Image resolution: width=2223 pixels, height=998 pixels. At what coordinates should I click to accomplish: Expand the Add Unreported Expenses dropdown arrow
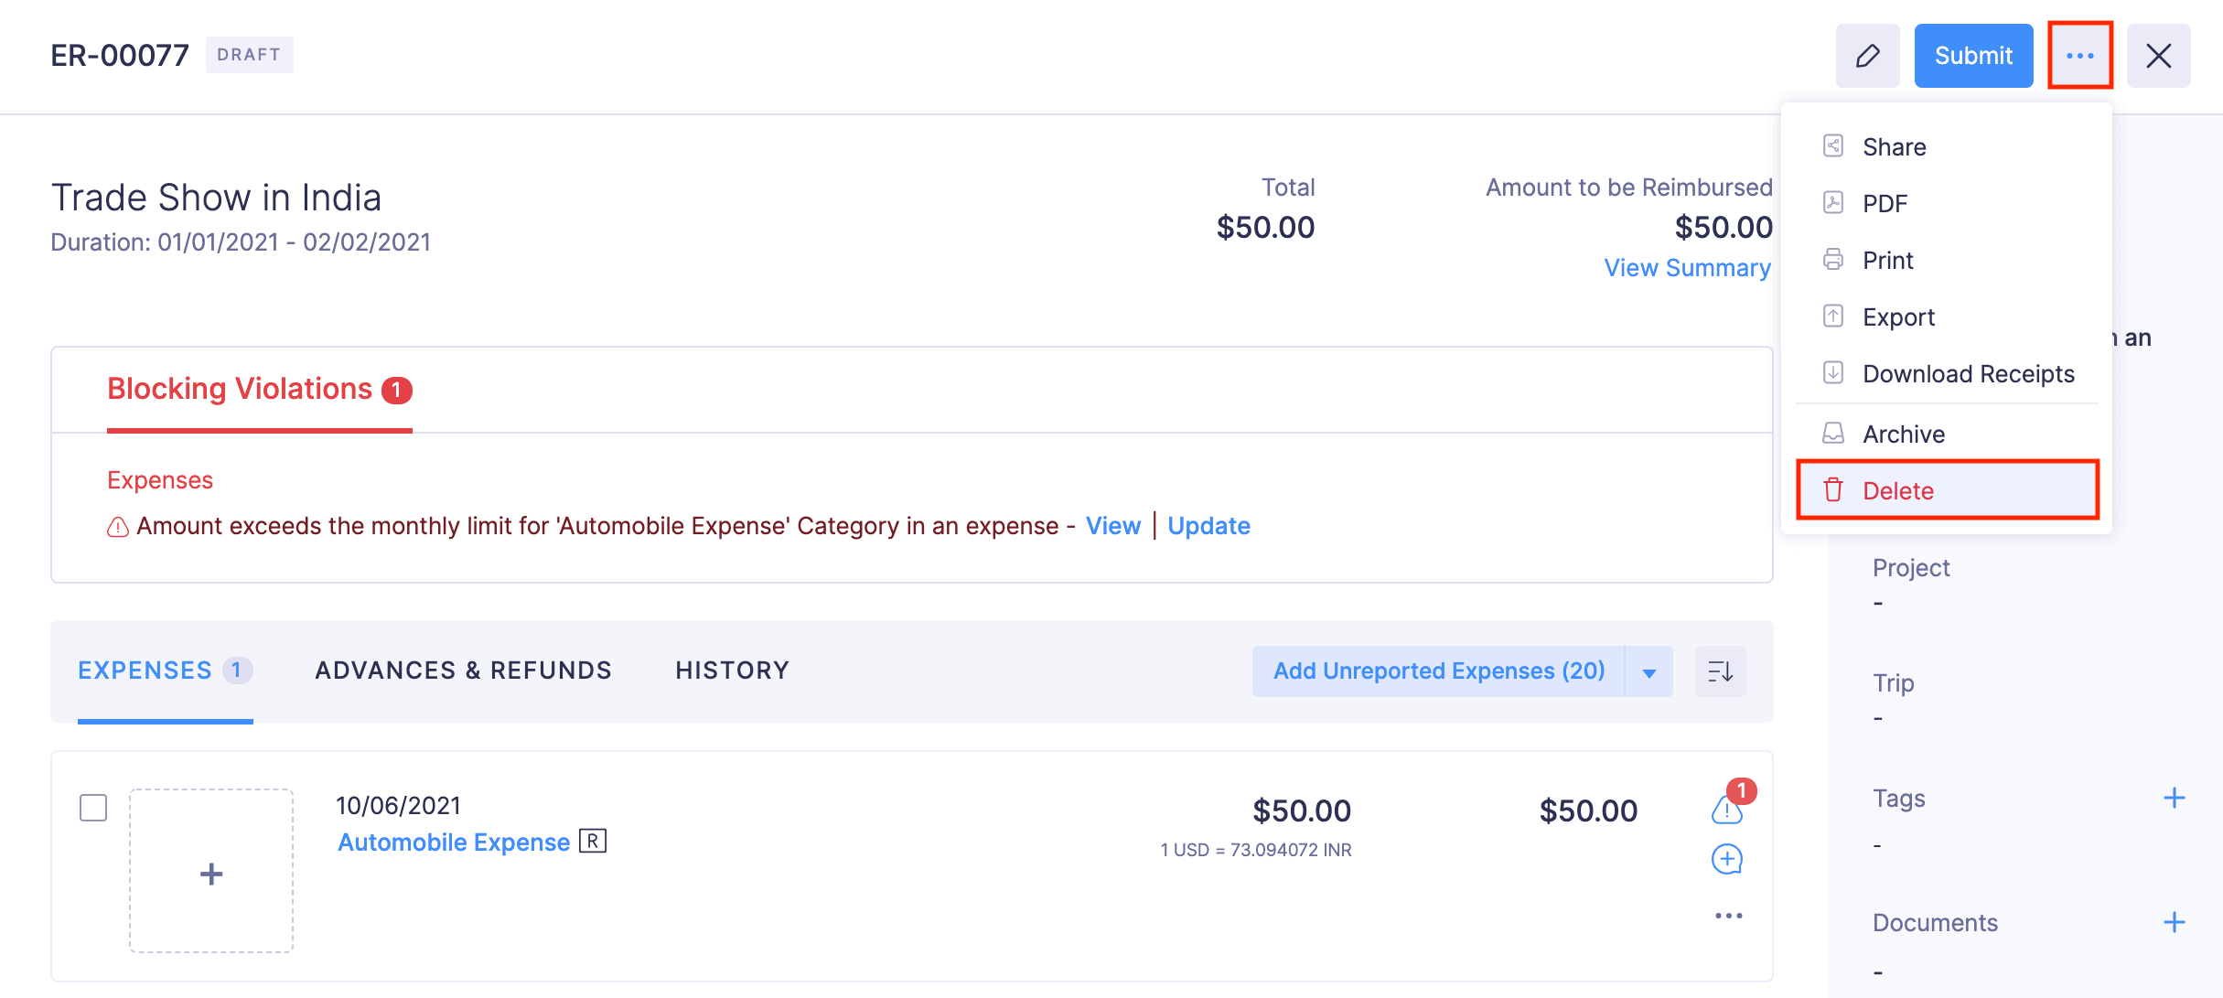(1648, 672)
